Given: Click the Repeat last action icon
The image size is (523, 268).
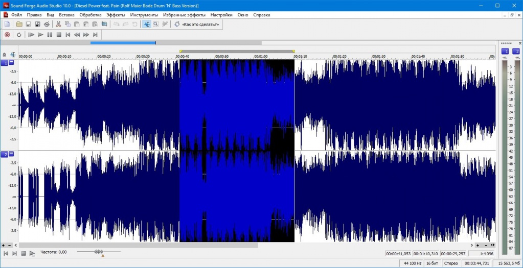Looking at the screenshot, I should (135, 24).
